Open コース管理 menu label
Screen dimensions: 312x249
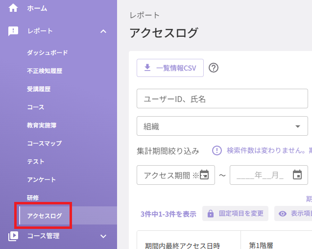click(43, 236)
